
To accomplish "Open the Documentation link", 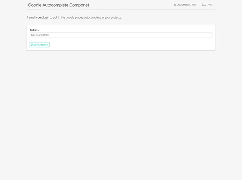I will point(185,5).
